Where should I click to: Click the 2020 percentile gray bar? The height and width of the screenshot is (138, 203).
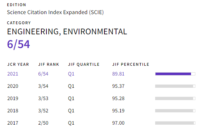click(175, 86)
